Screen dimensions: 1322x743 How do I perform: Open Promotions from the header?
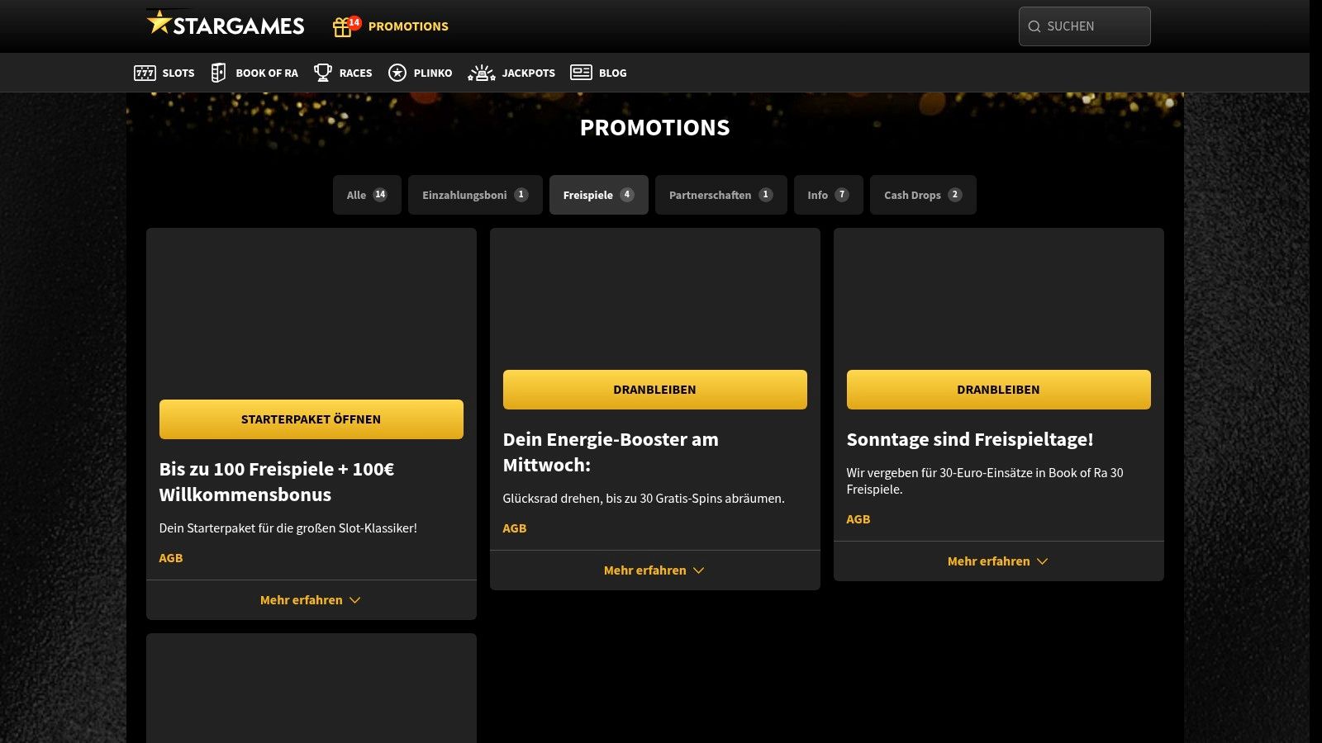408,26
